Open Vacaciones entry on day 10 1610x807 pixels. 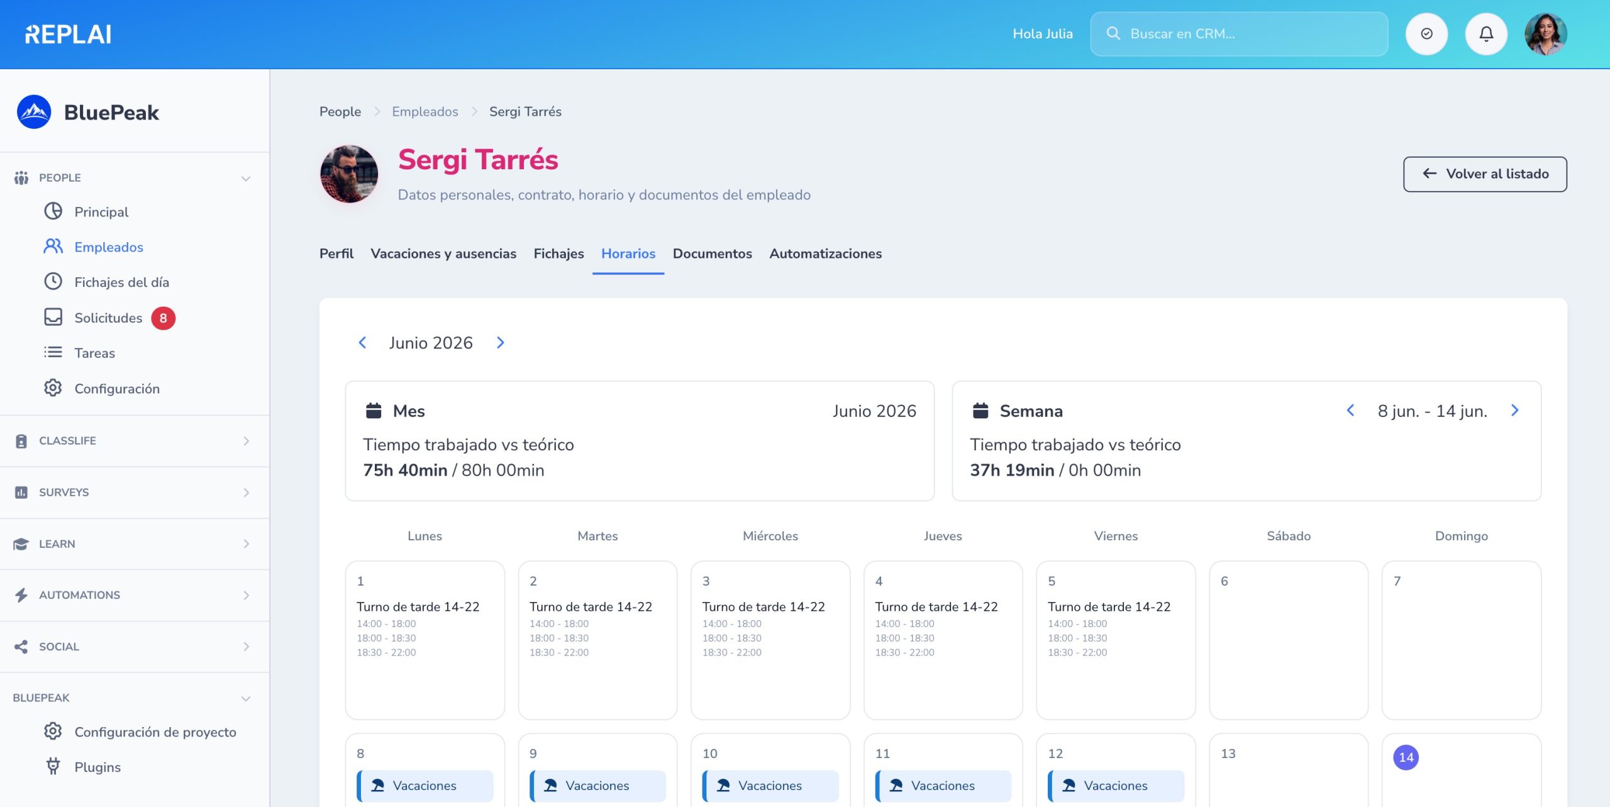pyautogui.click(x=770, y=786)
